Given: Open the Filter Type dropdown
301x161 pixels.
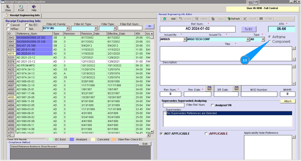Looking at the screenshot, I should click(115, 28).
